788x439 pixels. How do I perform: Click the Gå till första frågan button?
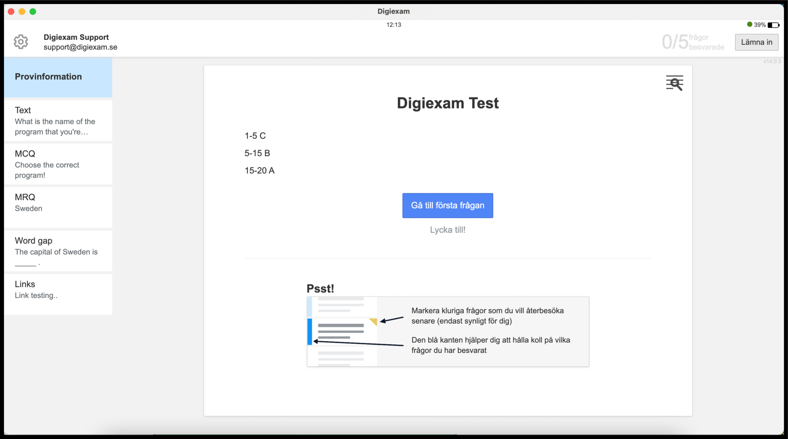click(448, 205)
